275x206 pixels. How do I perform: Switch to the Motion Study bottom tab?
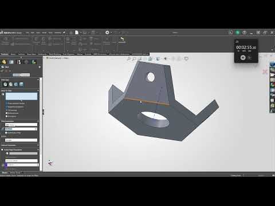[x=15, y=173]
